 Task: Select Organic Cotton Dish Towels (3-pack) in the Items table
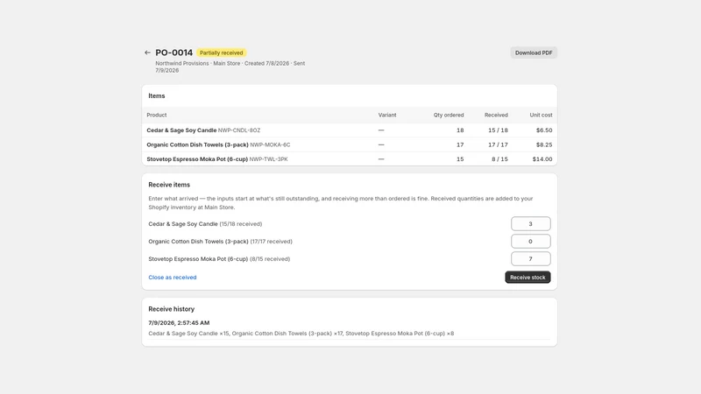(x=197, y=144)
